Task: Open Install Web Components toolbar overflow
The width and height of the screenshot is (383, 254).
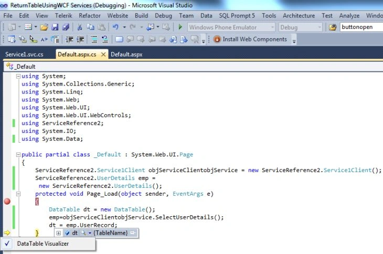Action: [294, 40]
